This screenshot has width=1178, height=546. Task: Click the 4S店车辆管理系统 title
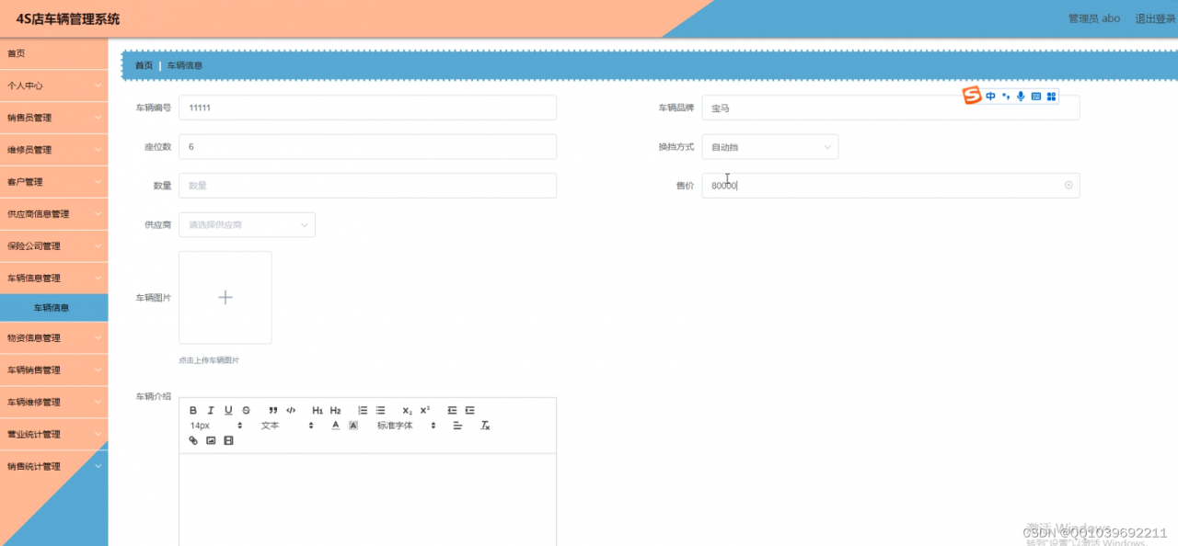68,18
